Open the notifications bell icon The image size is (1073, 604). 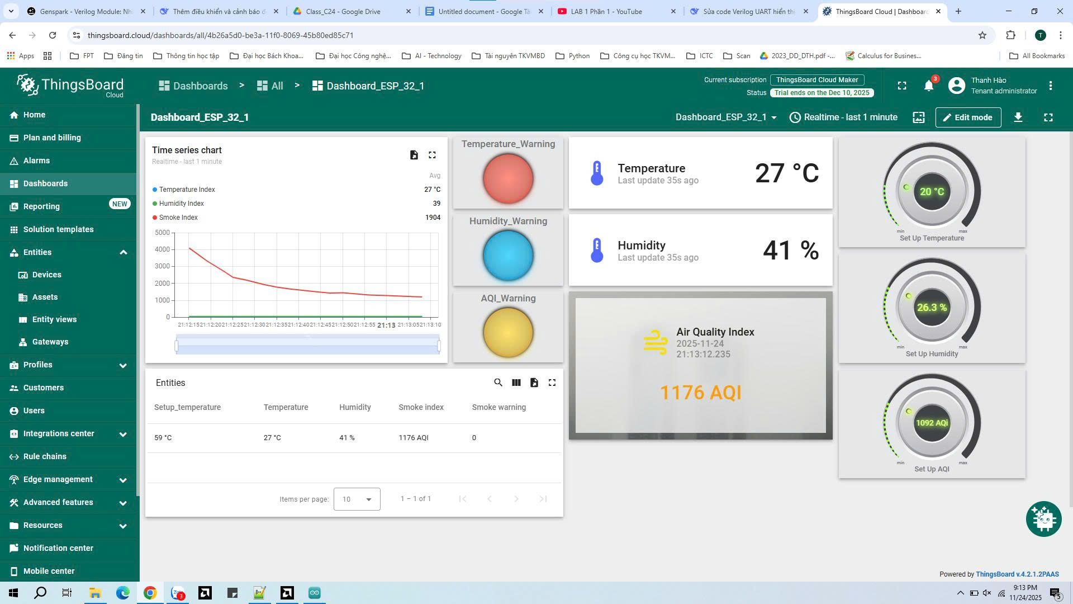coord(928,86)
